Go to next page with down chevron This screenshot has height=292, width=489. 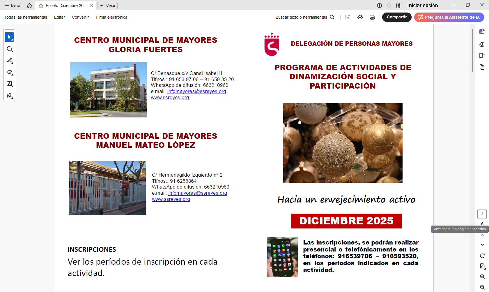point(482,245)
